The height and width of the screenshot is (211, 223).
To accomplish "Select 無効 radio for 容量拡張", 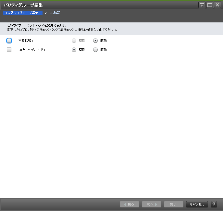I will pos(95,41).
